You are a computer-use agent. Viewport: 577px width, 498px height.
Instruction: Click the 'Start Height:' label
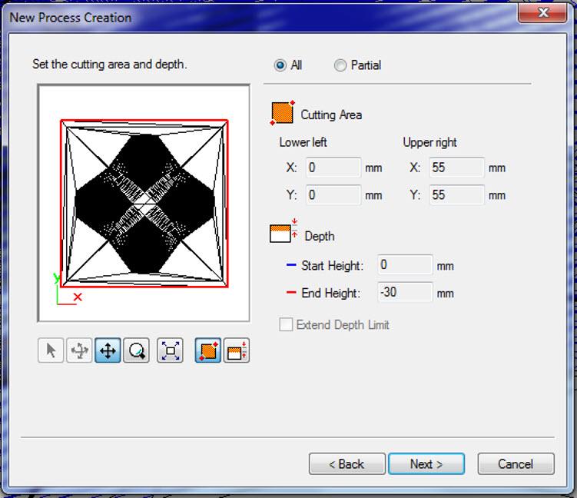point(332,265)
